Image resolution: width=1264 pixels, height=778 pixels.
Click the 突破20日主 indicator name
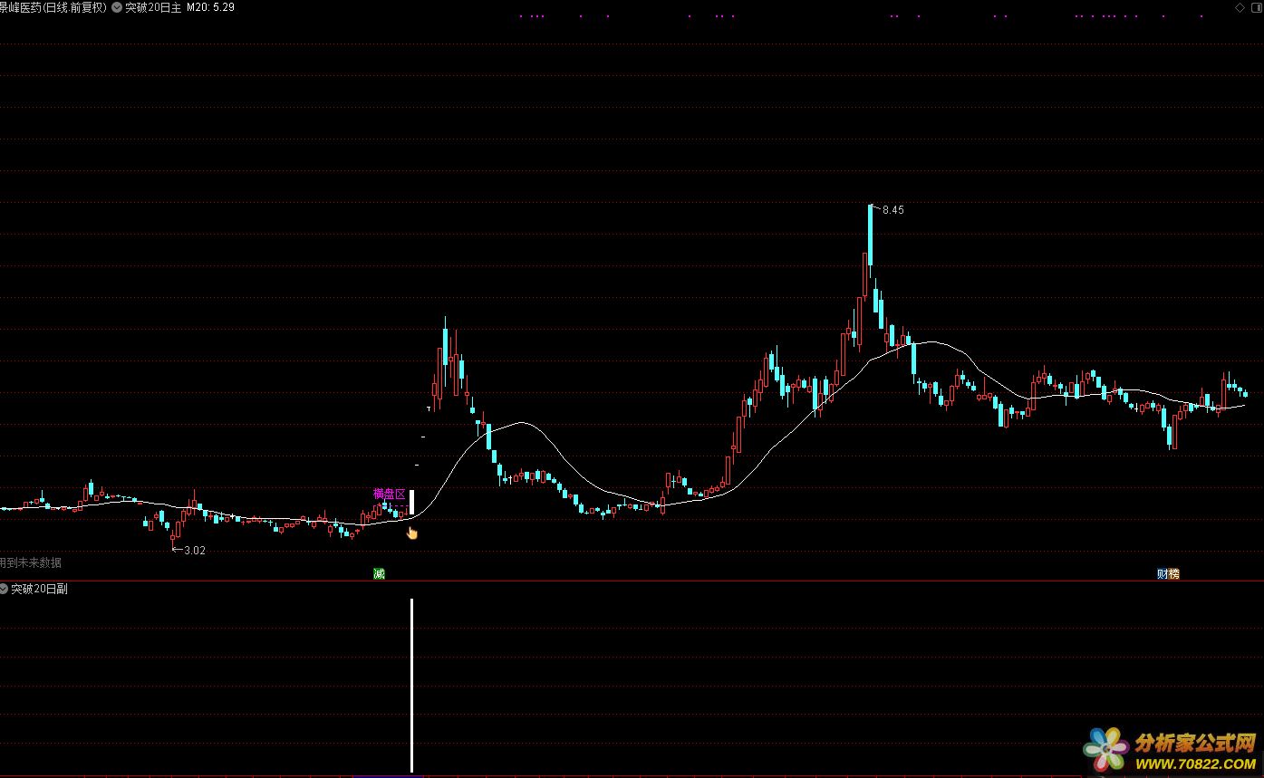coord(153,7)
